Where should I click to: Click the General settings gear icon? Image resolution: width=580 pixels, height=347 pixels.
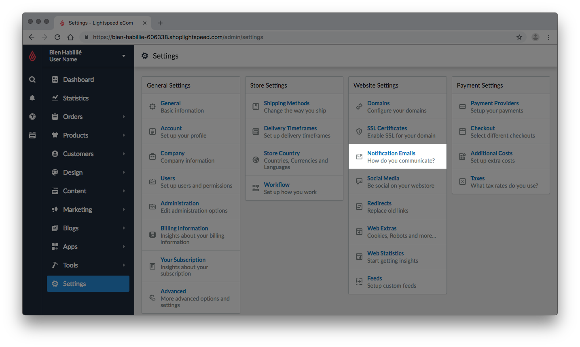(x=152, y=107)
